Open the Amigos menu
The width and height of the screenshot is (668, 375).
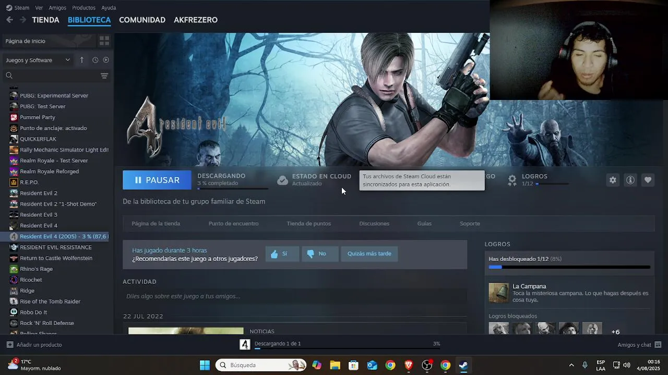coord(57,8)
